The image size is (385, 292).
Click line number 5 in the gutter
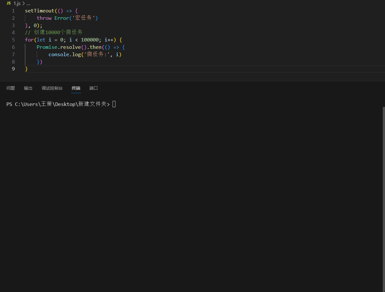pos(13,40)
